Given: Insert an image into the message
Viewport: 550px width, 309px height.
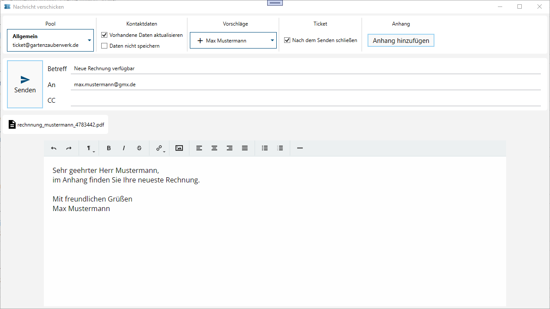Looking at the screenshot, I should coord(179,148).
